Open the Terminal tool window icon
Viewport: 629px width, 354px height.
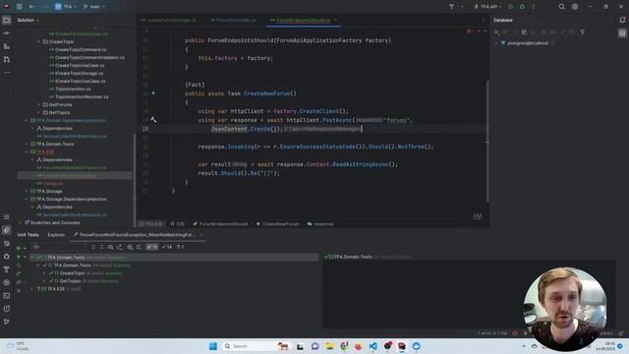7,296
